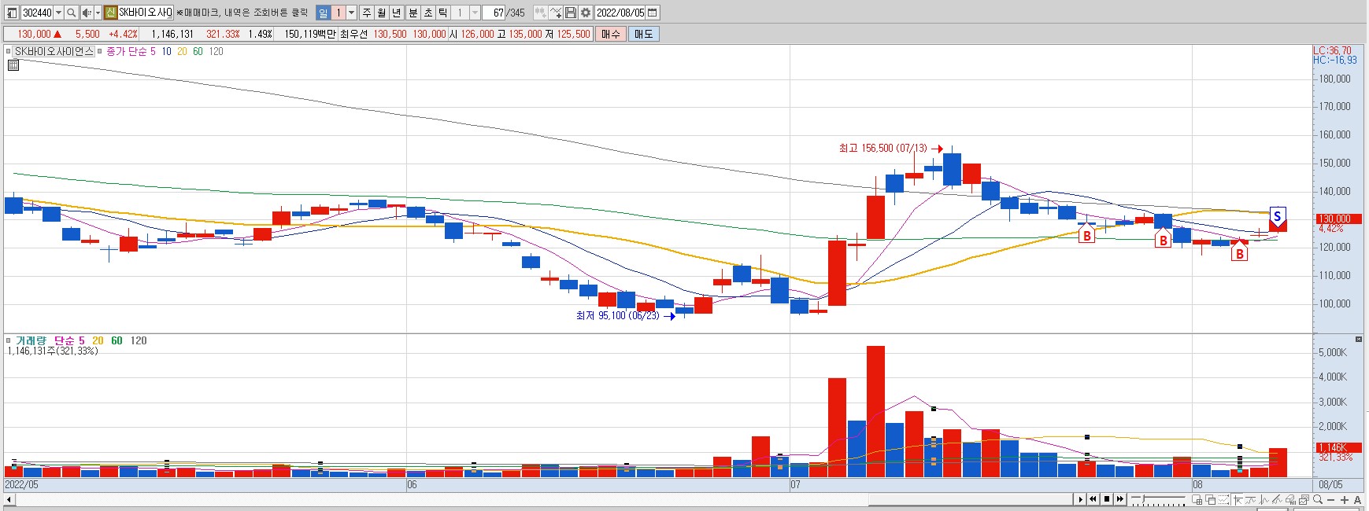
Task: Toggle the square marker before 거래량 legend
Action: pos(9,340)
